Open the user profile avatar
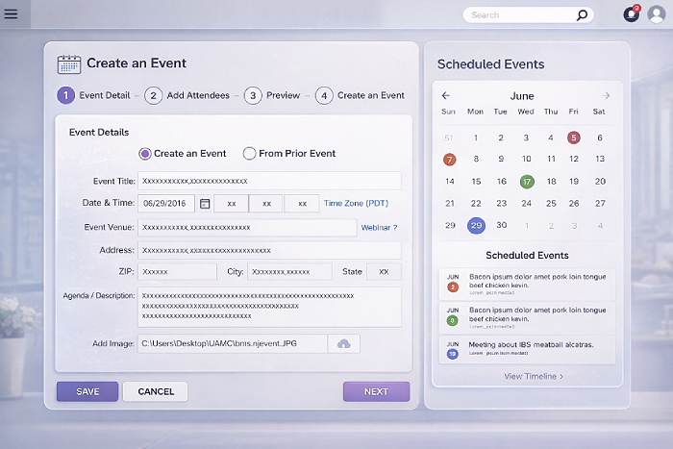The image size is (673, 449). click(656, 14)
